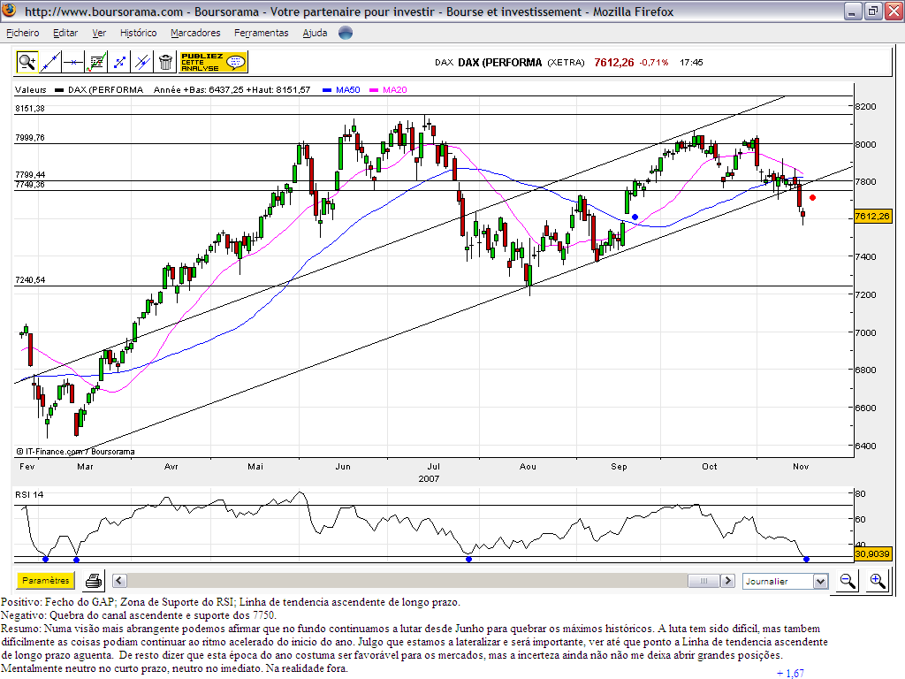Select the trend line drawing tool
The height and width of the screenshot is (679, 905).
(x=50, y=62)
